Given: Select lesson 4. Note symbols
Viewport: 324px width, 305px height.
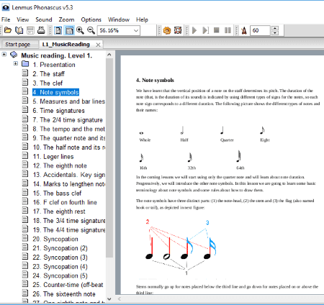Looking at the screenshot, I should click(55, 92).
